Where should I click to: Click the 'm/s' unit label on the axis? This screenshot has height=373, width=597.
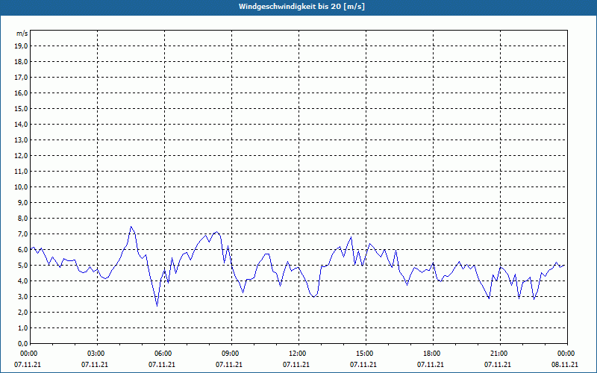point(22,34)
